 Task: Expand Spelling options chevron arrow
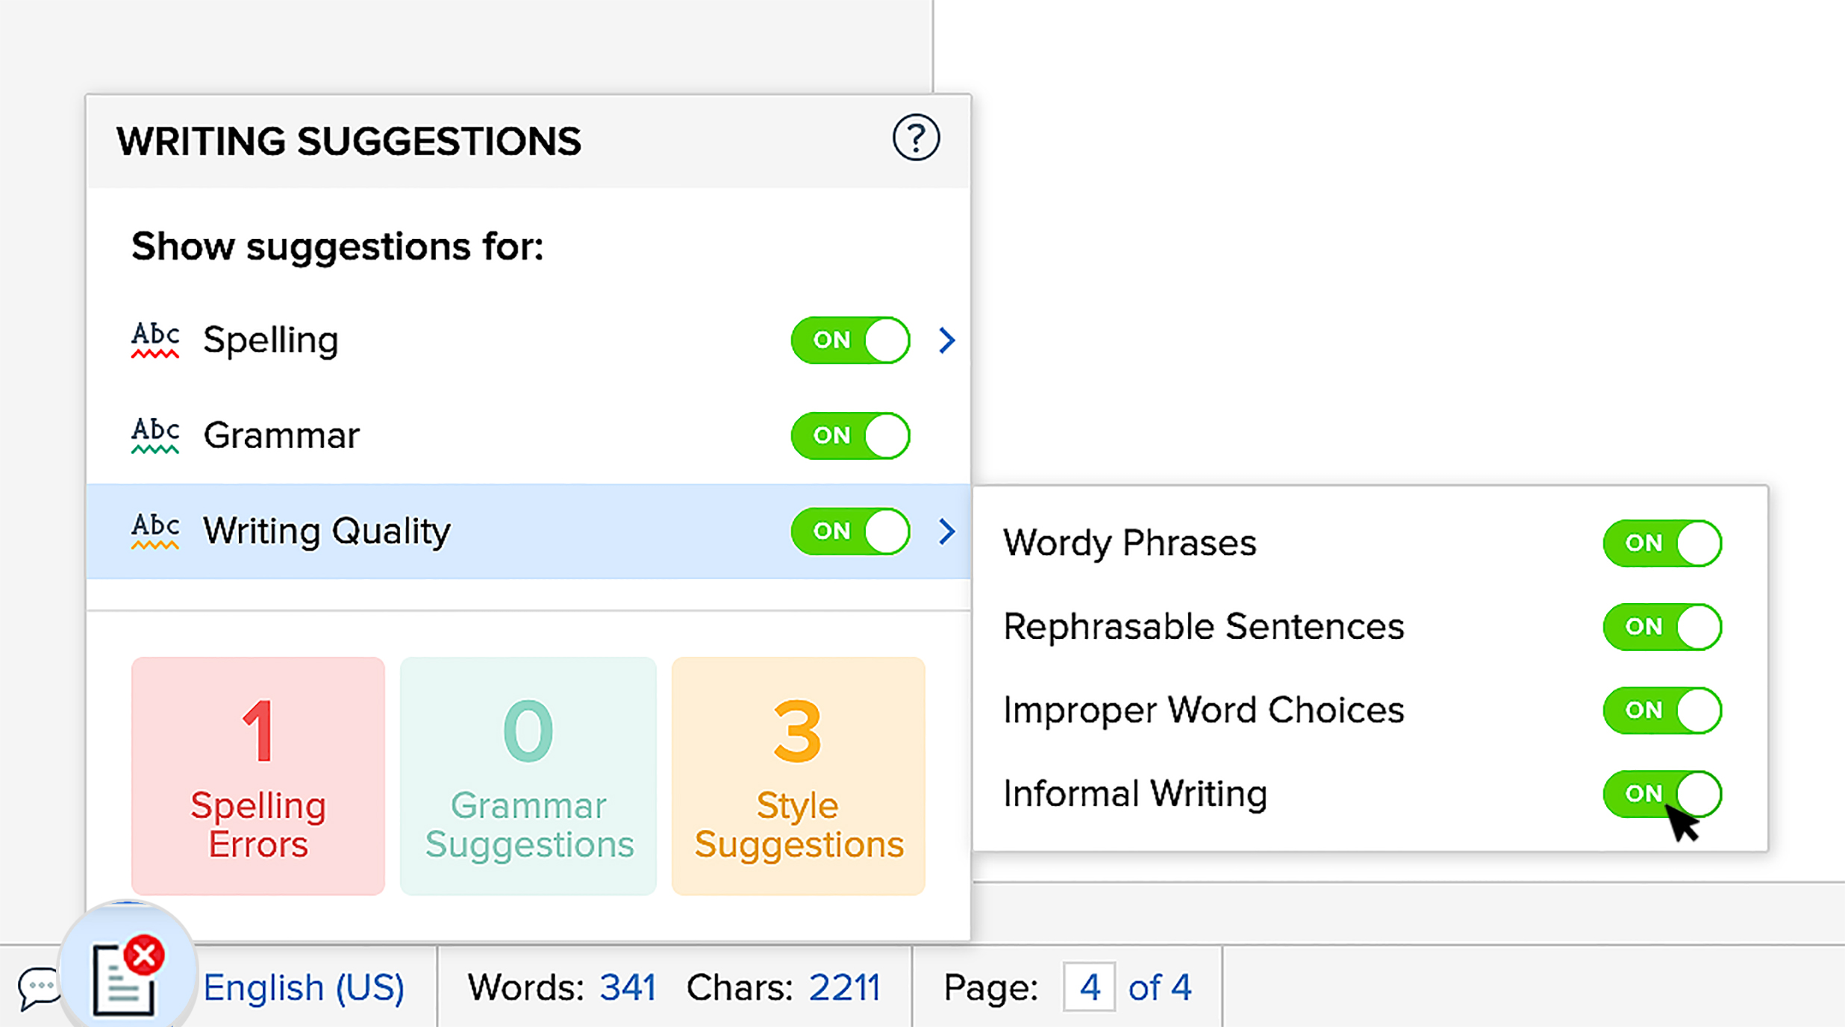click(947, 340)
